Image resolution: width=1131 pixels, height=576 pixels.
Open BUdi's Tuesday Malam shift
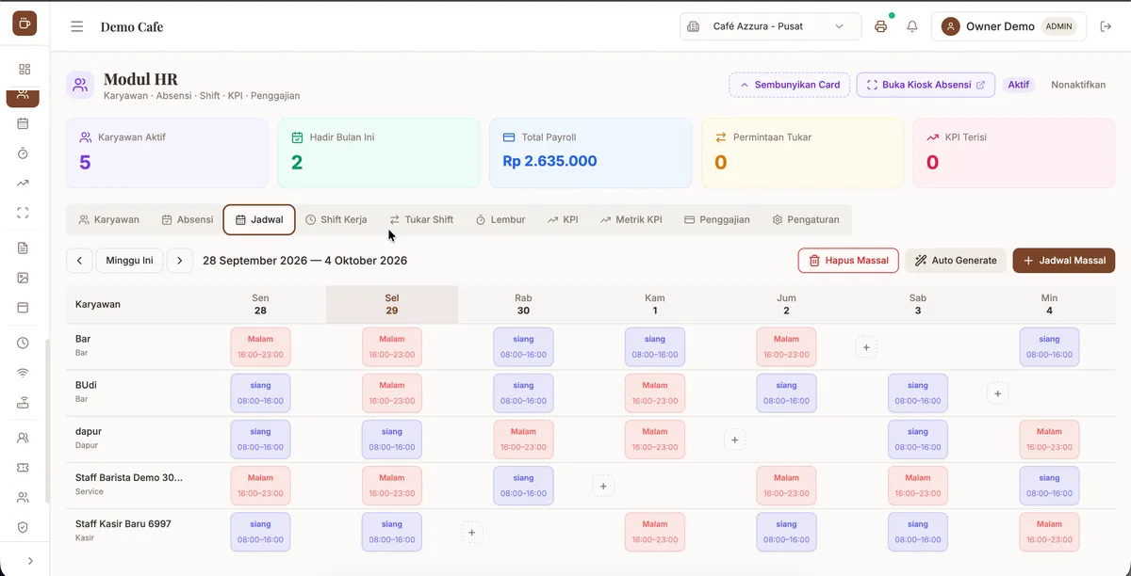click(x=392, y=393)
